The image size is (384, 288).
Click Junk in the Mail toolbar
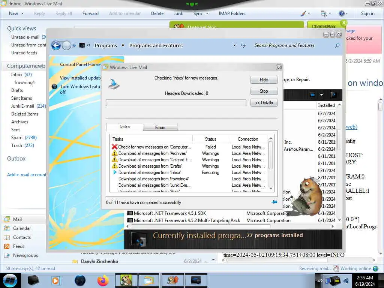[178, 13]
